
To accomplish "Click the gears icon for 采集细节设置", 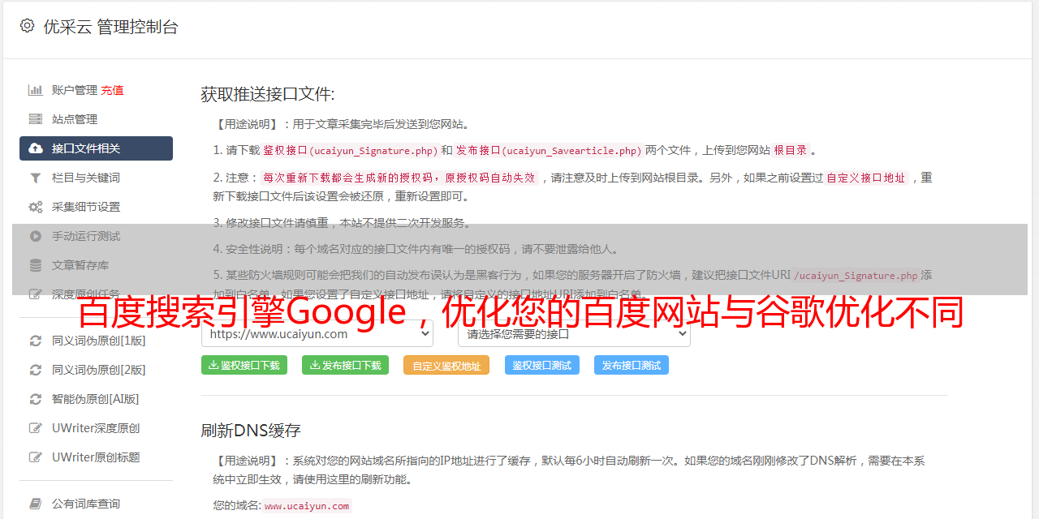I will coord(35,207).
